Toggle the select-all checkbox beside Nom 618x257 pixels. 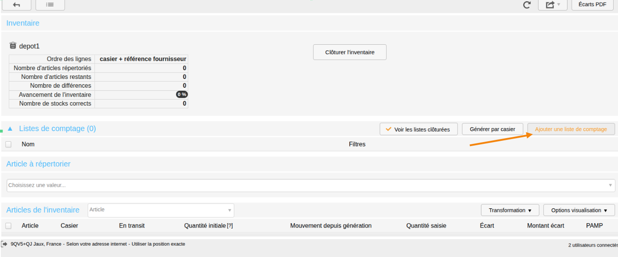click(8, 144)
